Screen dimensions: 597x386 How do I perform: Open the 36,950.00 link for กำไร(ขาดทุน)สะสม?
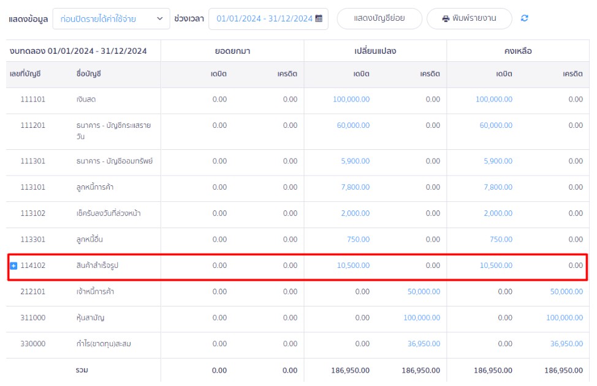tap(425, 344)
